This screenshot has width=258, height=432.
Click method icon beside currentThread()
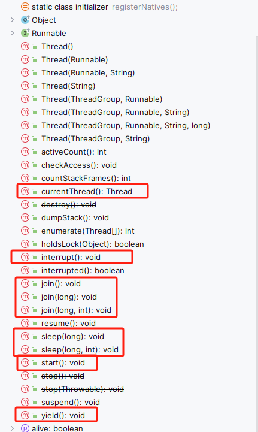[x=25, y=191]
